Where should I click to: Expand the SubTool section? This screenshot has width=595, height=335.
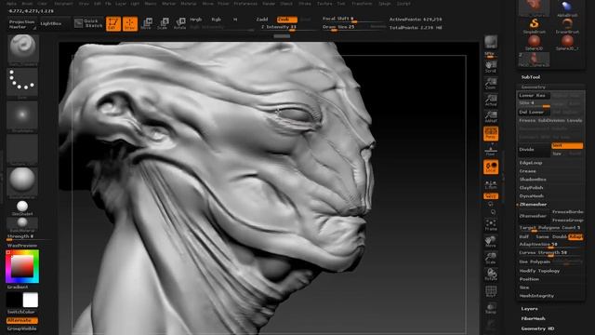tap(531, 77)
